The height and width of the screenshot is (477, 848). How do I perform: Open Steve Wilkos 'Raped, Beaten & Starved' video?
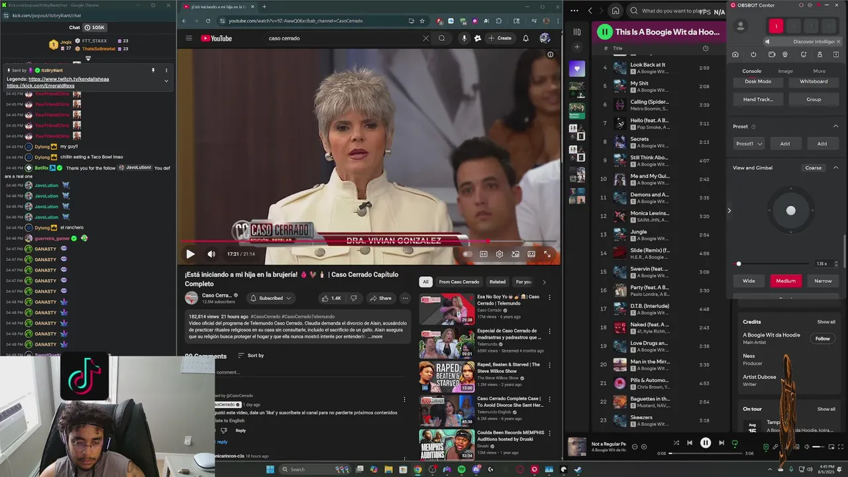(447, 377)
